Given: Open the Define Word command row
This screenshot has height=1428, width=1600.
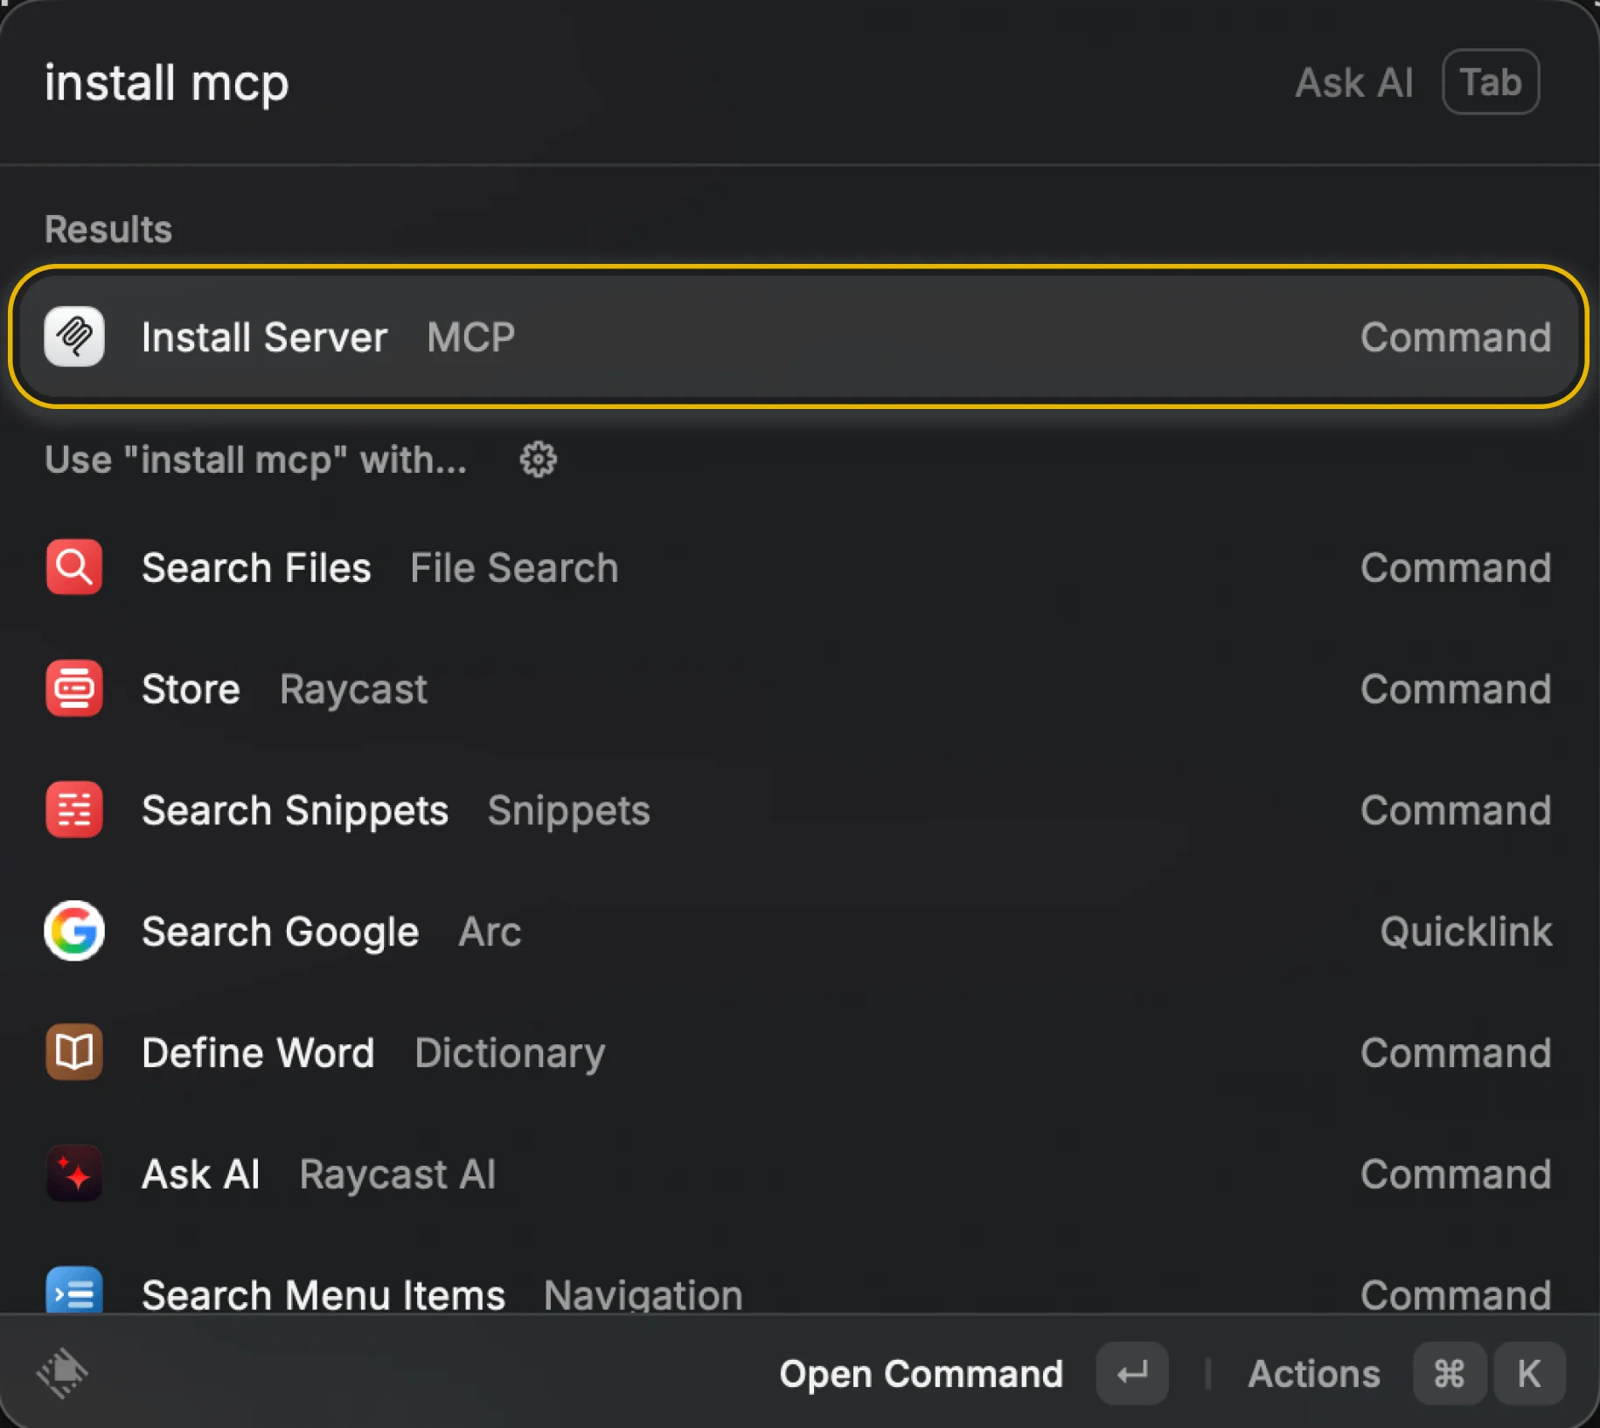Looking at the screenshot, I should (525, 1052).
